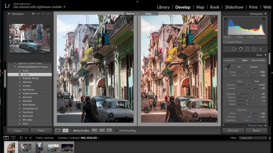Enable the Soft Proofing checkbox
Viewport: 273px width, 153px height.
[117, 130]
